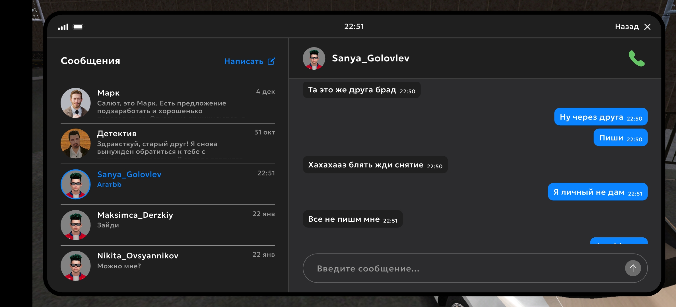676x307 pixels.
Task: Click Детектив's avatar in conversation list
Action: pyautogui.click(x=75, y=143)
